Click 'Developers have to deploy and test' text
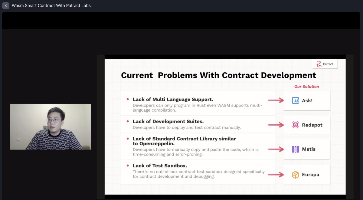The image size is (363, 200). (187, 127)
